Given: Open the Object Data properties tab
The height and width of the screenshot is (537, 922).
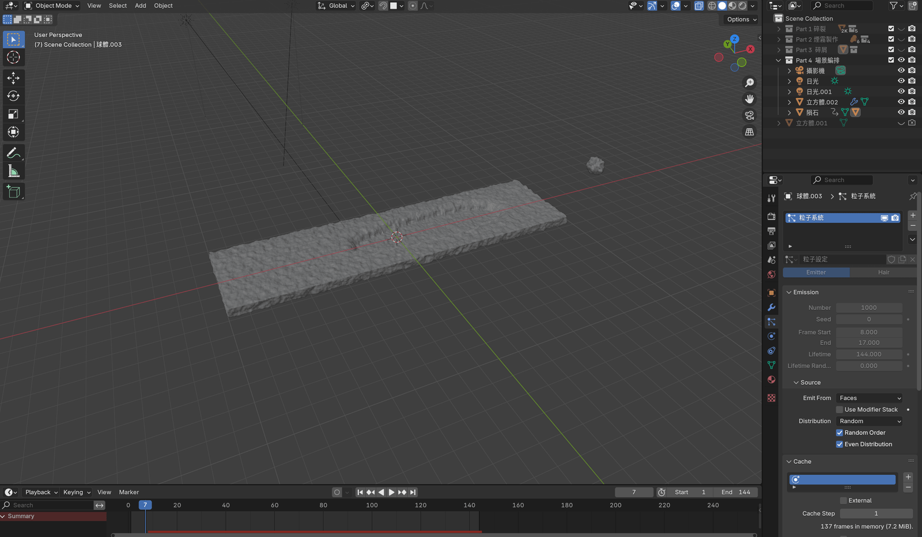Looking at the screenshot, I should (x=772, y=365).
